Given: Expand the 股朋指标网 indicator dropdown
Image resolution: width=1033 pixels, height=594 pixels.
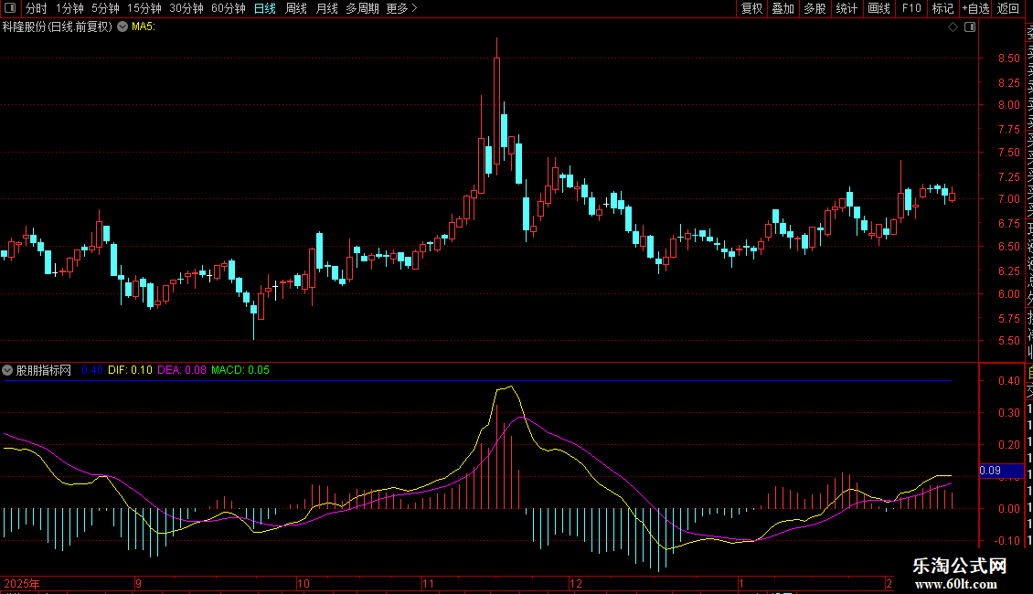Looking at the screenshot, I should tap(8, 371).
